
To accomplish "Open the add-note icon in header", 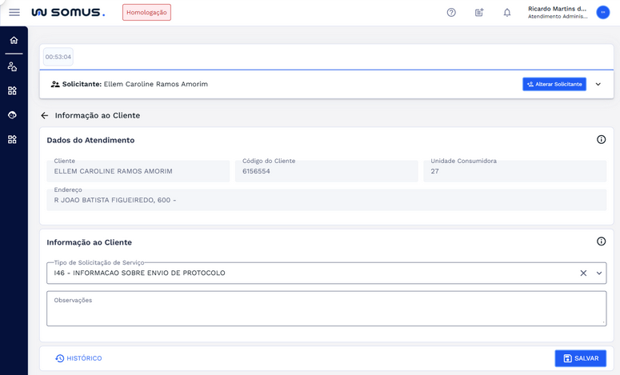I will pos(479,13).
